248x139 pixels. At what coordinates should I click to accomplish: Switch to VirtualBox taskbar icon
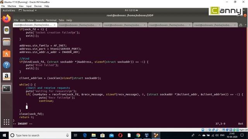[147, 135]
